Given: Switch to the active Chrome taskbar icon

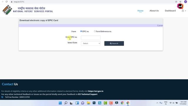Looking at the screenshot, I should pyautogui.click(x=128, y=103).
